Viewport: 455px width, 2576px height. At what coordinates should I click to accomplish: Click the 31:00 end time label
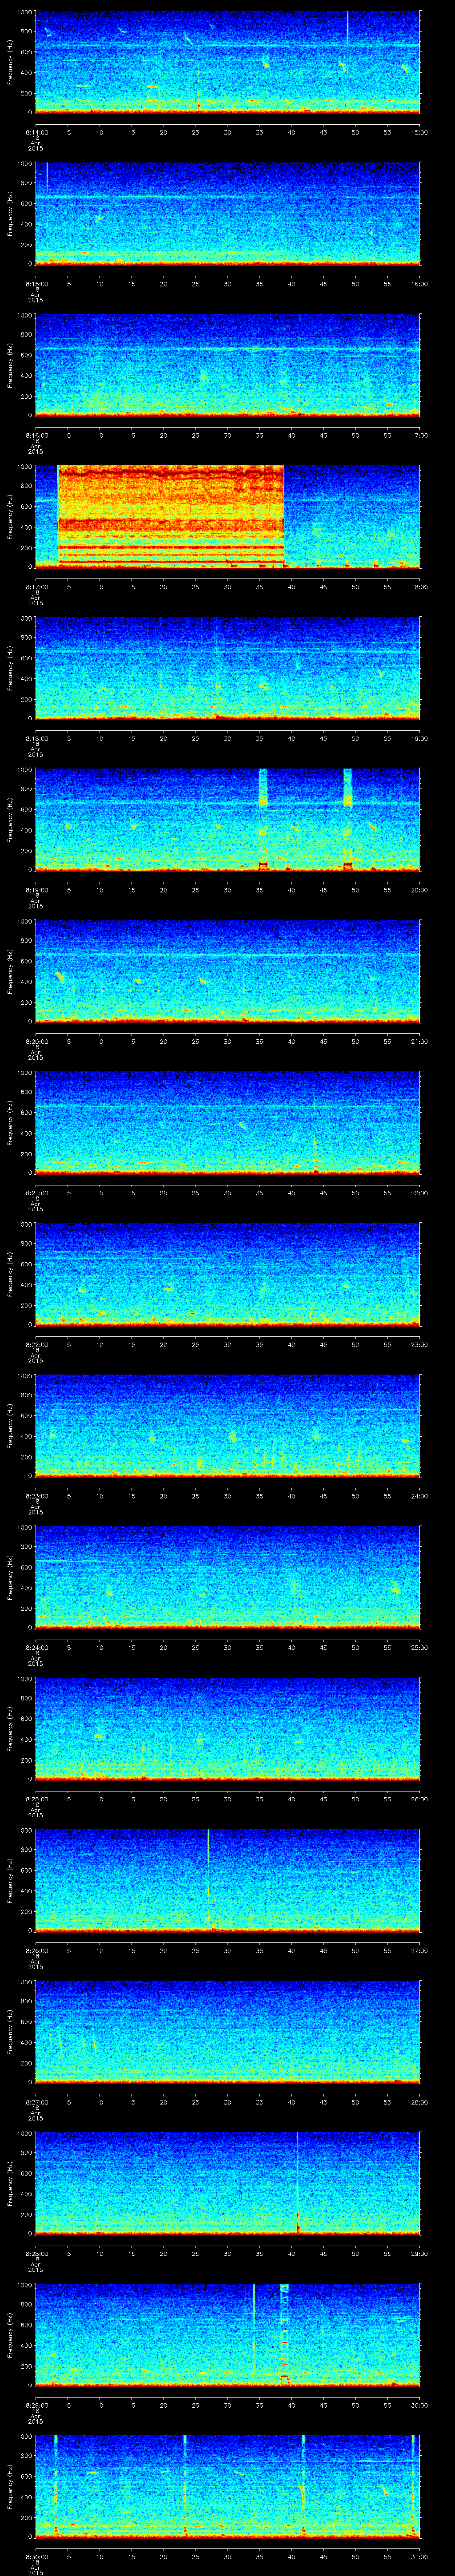[x=420, y=2556]
